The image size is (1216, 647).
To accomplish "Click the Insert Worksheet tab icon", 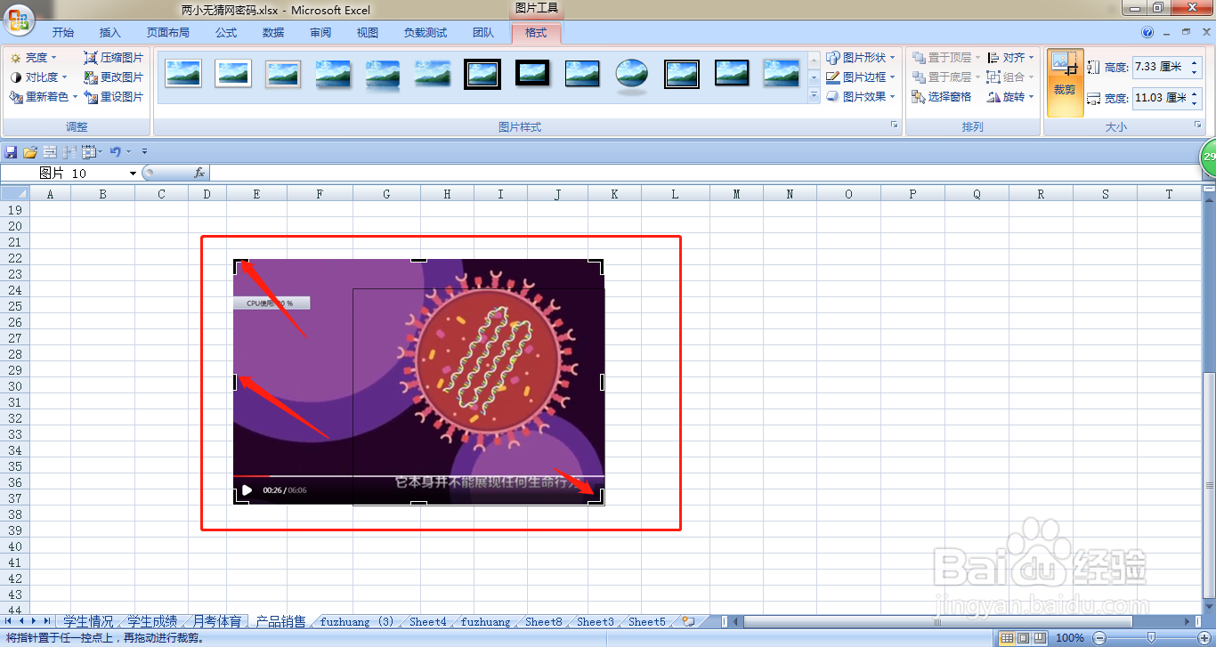I will pyautogui.click(x=688, y=621).
